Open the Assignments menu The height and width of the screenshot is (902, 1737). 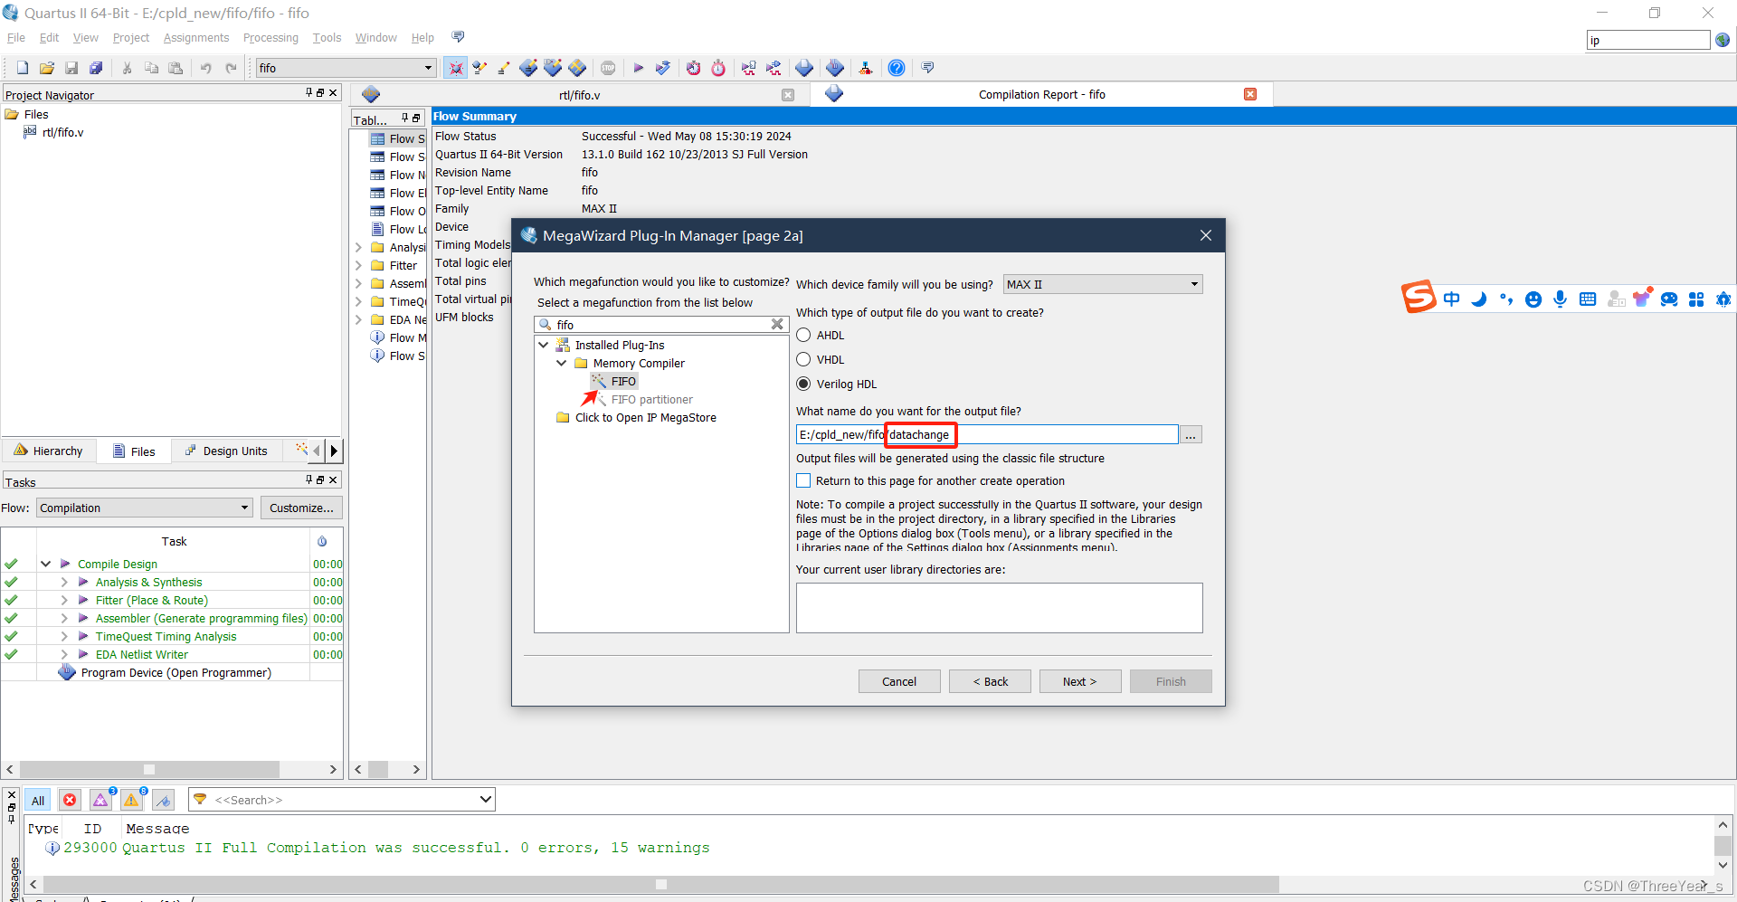pos(196,37)
